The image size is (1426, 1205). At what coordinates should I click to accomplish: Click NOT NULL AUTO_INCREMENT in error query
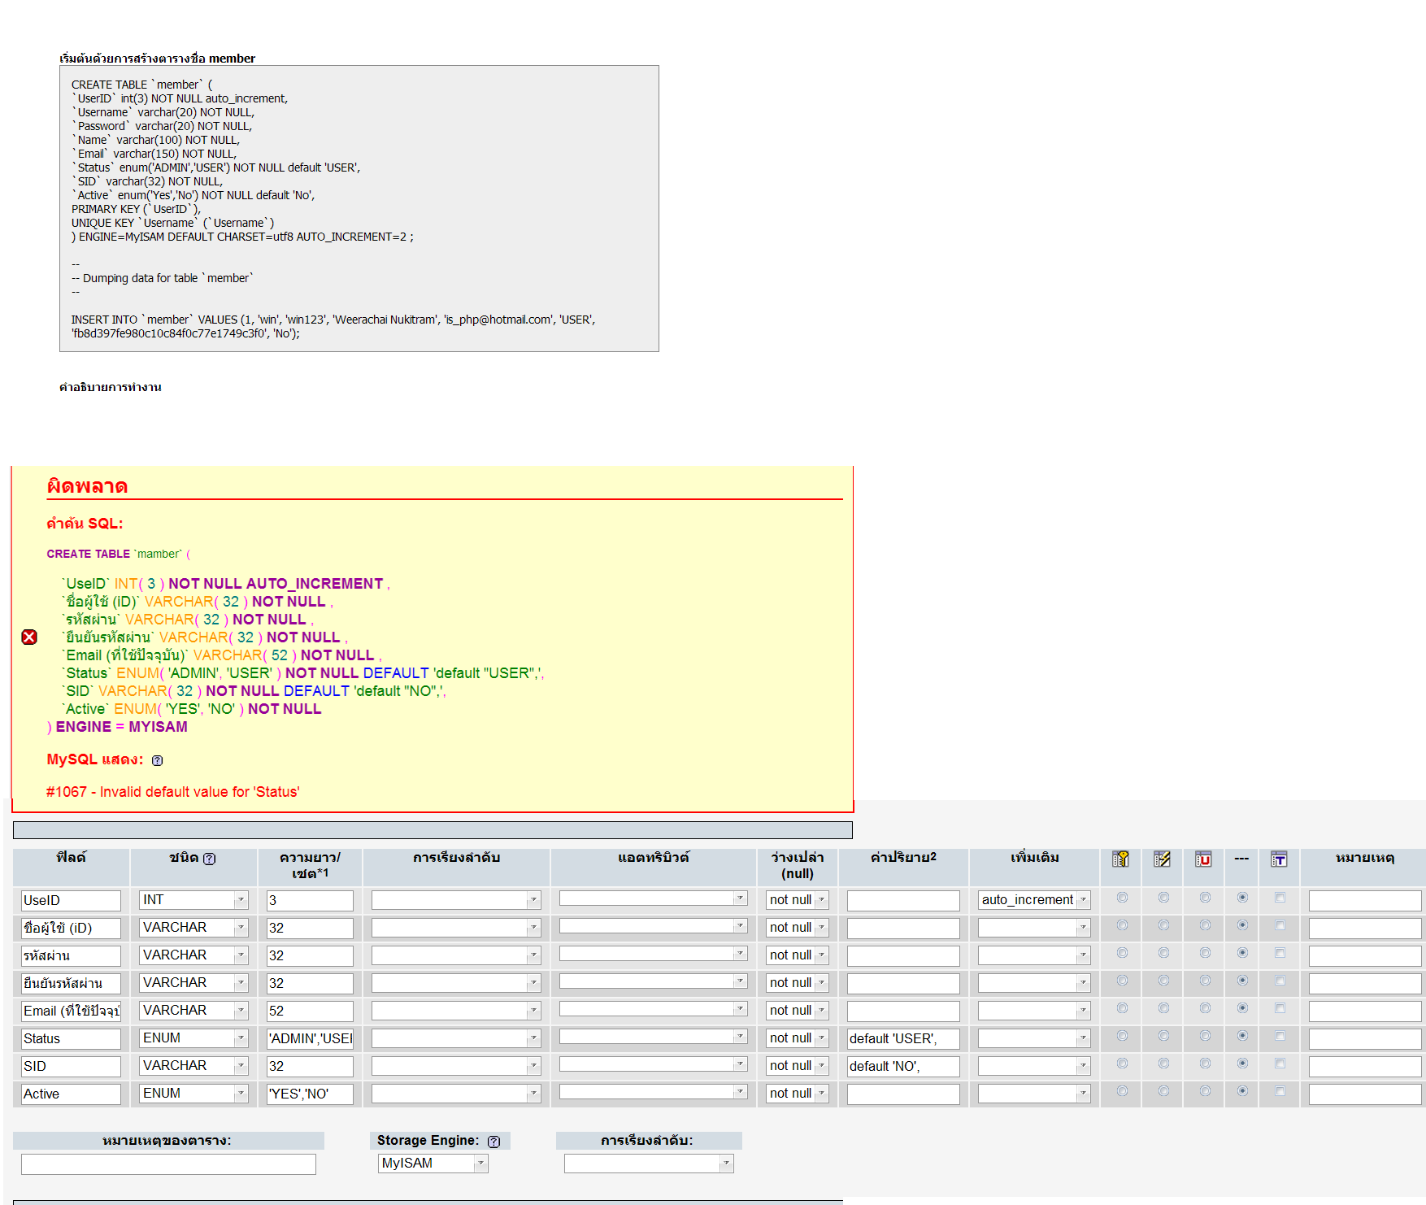click(276, 584)
